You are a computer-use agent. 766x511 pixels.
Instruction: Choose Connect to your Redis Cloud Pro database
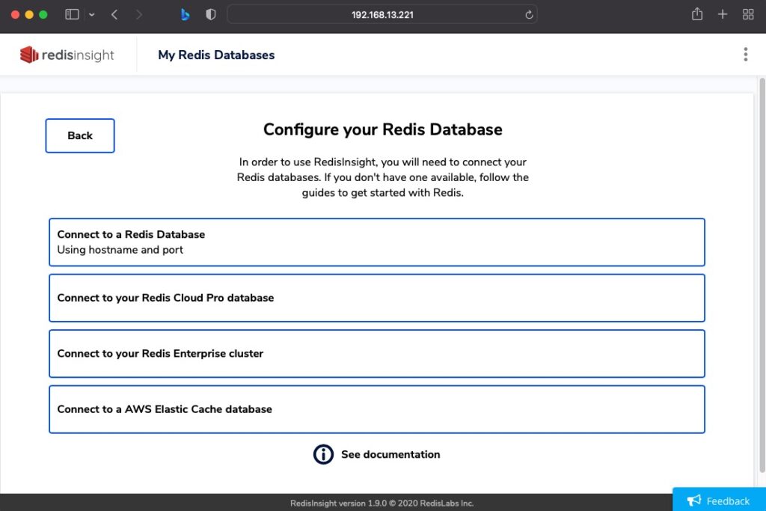tap(377, 298)
